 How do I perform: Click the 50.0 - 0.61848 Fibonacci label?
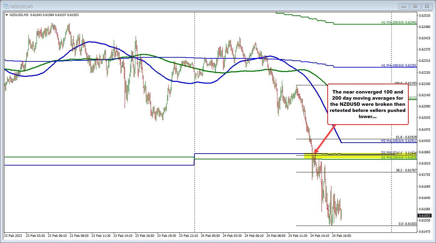coord(406,154)
